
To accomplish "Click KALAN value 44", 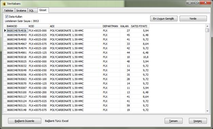I will [125, 53].
